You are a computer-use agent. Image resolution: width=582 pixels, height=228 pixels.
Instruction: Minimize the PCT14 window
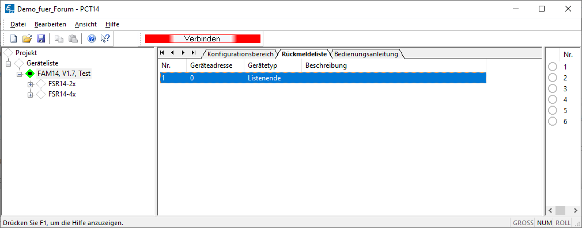[x=515, y=9]
